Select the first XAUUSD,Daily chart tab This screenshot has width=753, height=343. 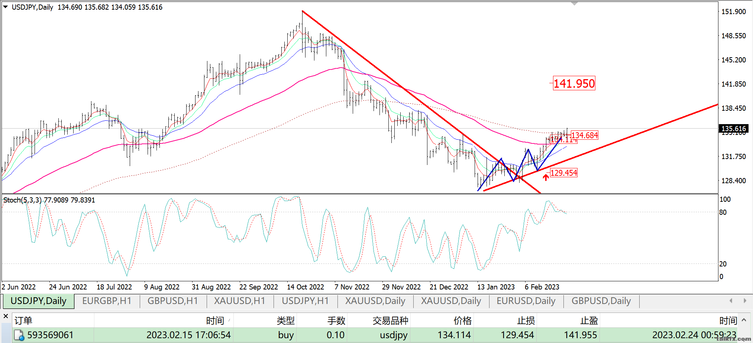(375, 301)
